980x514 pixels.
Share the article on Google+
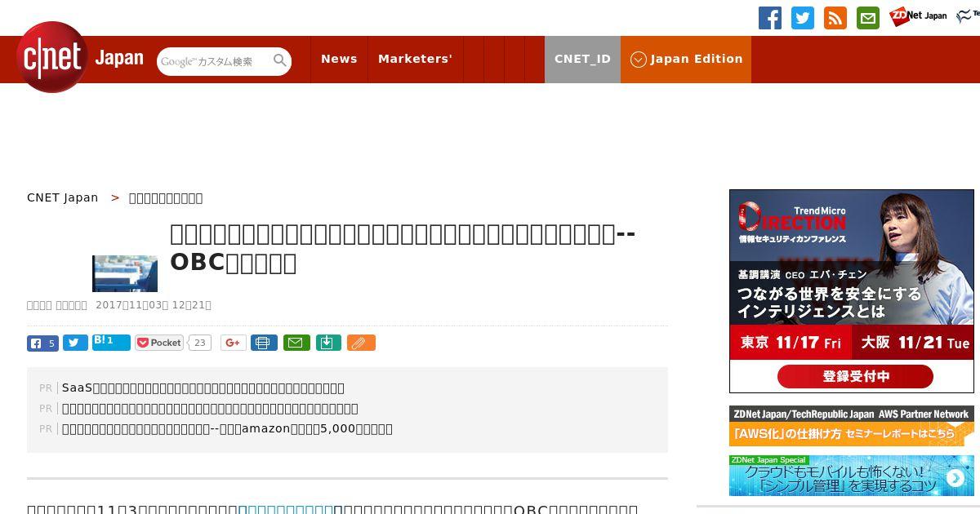tap(234, 343)
